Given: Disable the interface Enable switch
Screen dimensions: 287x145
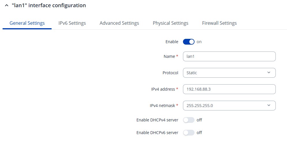Looking at the screenshot, I should (189, 42).
